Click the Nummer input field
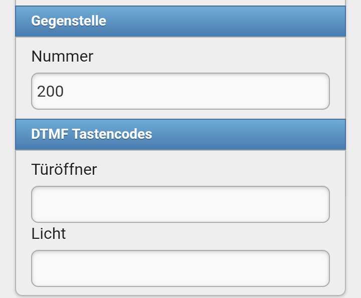This screenshot has width=361, height=298. pos(180,91)
